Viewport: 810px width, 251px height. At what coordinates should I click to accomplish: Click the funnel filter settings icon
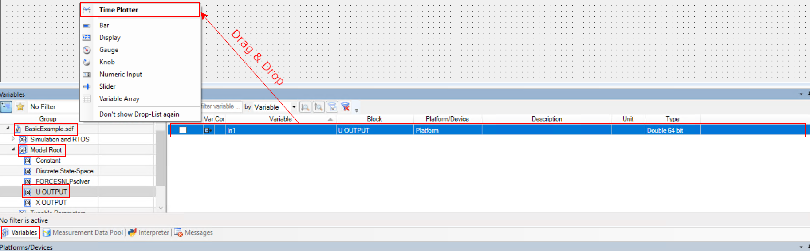point(332,107)
